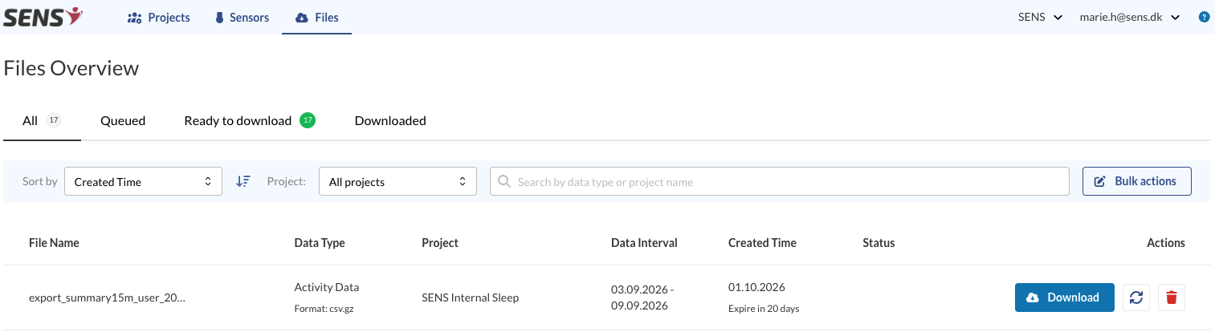The width and height of the screenshot is (1215, 336).
Task: Click the Data Interval column header
Action: click(x=644, y=242)
